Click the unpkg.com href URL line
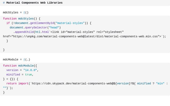 pos(84,37)
